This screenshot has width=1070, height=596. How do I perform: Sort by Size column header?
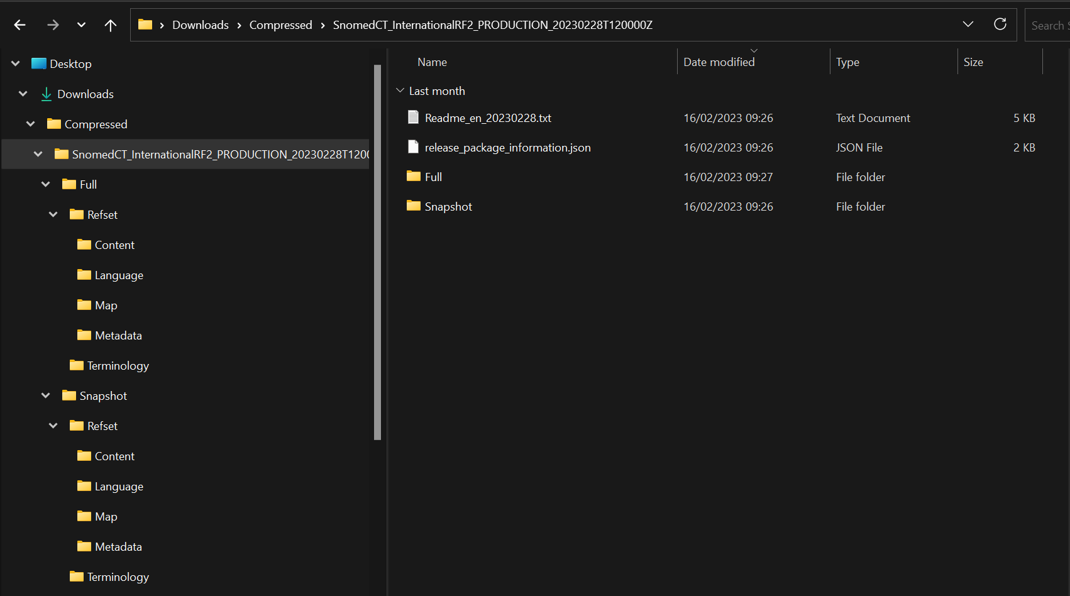[973, 62]
